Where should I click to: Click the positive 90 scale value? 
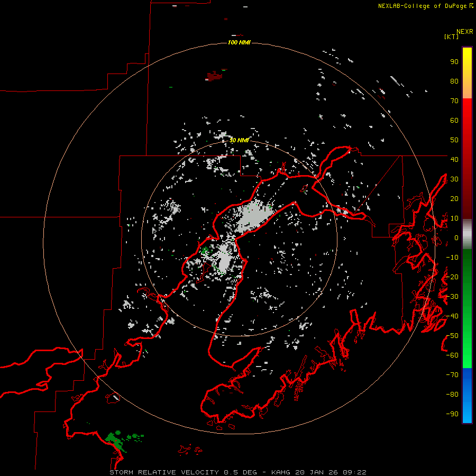point(454,61)
